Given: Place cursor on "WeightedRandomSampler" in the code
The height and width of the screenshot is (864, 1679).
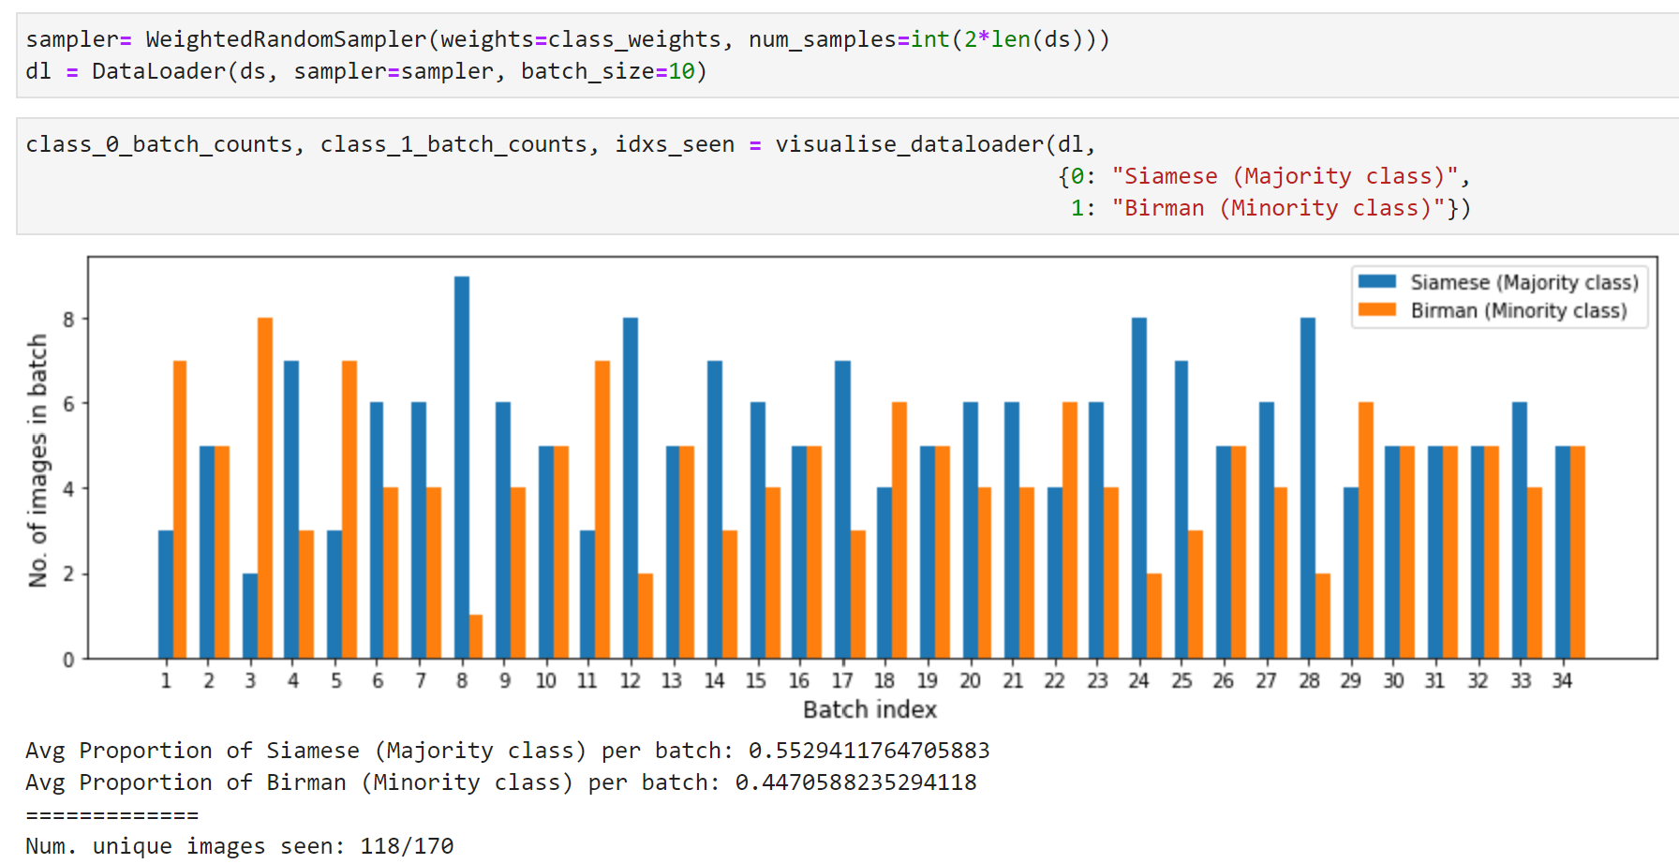Looking at the screenshot, I should point(287,39).
